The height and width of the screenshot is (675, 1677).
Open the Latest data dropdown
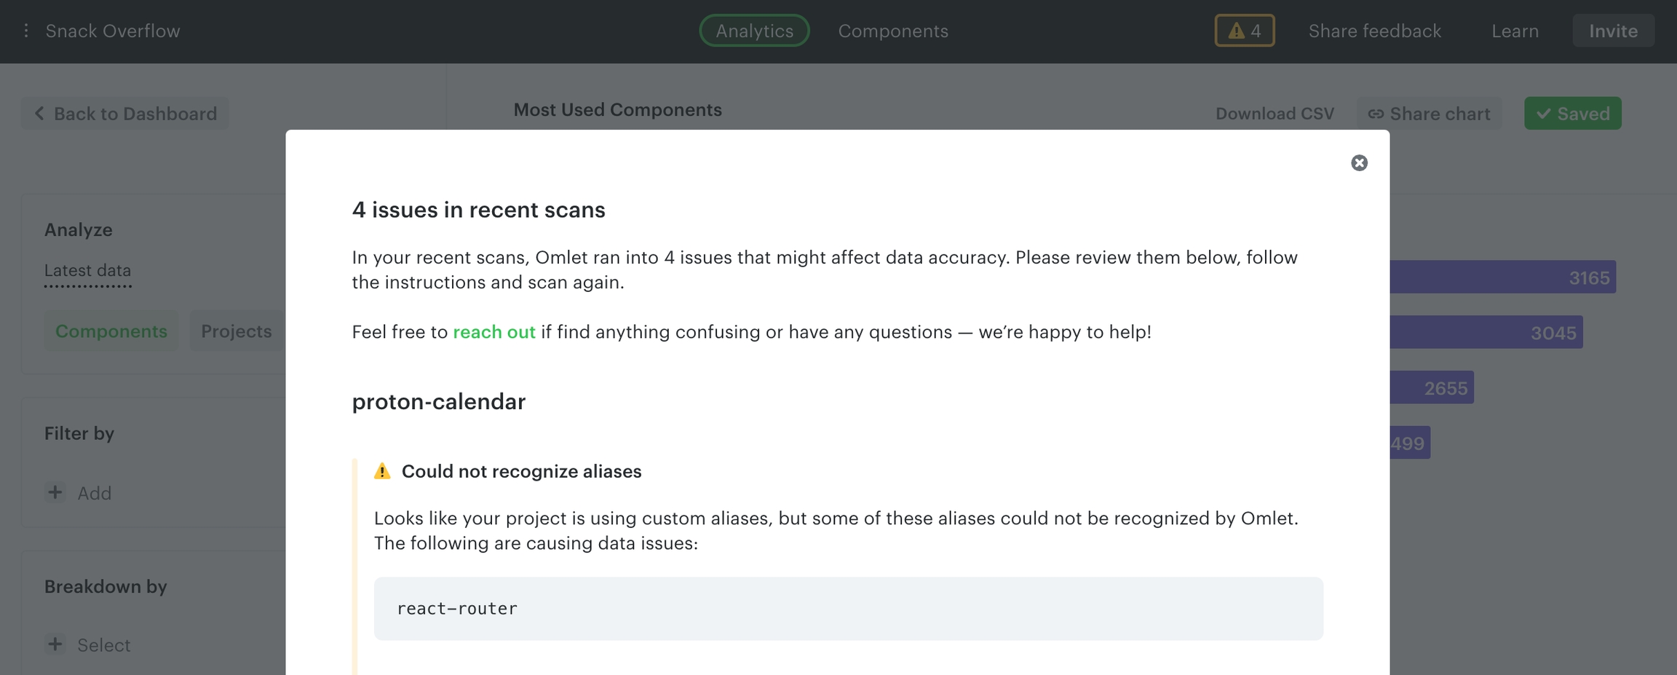point(87,271)
